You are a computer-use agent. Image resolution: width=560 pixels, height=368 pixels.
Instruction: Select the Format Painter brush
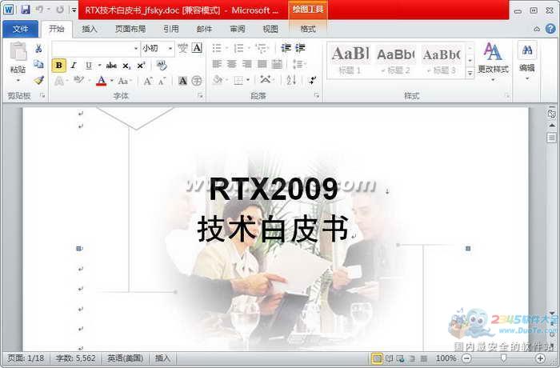[38, 80]
